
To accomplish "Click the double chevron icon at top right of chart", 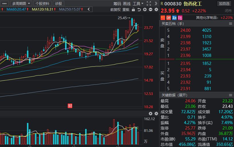I will pos(156,3).
